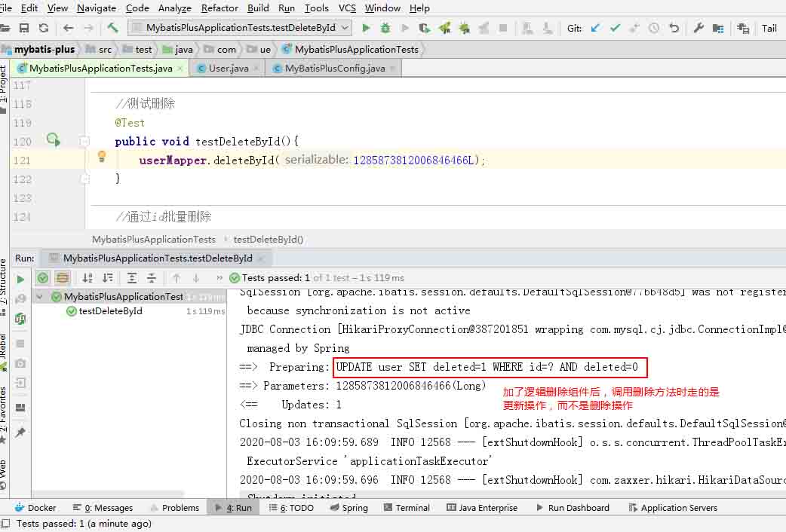Pin the Run tab with the pin icon

20,433
